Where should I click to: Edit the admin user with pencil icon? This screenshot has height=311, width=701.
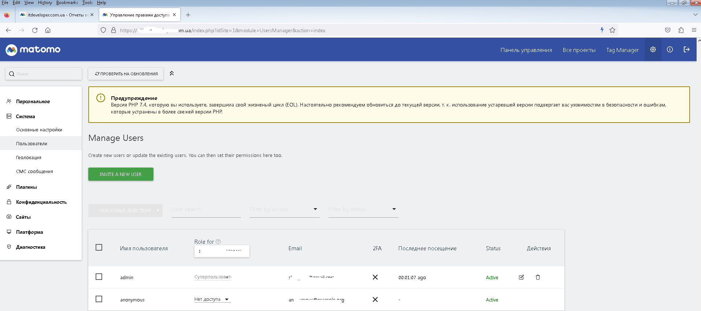point(521,277)
